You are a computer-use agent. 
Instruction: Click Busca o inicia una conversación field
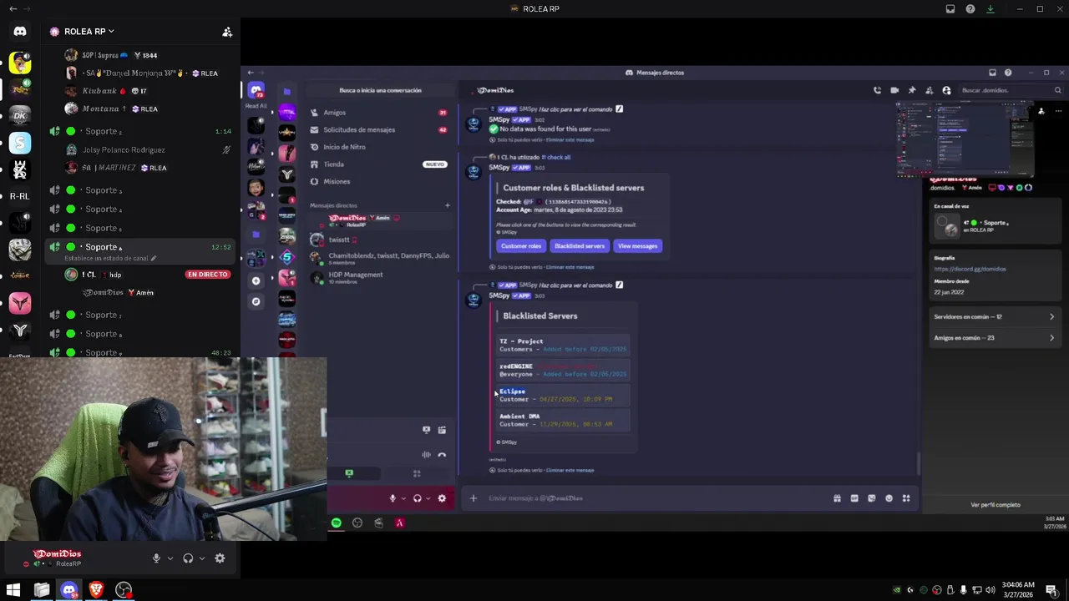pyautogui.click(x=380, y=90)
